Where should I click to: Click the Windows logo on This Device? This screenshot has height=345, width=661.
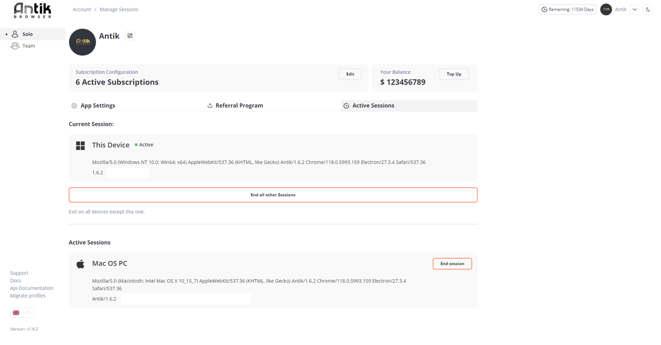80,146
